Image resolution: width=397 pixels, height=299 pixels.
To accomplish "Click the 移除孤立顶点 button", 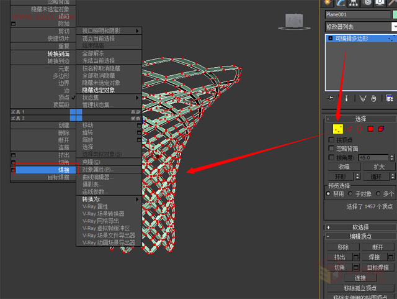I will click(x=360, y=288).
